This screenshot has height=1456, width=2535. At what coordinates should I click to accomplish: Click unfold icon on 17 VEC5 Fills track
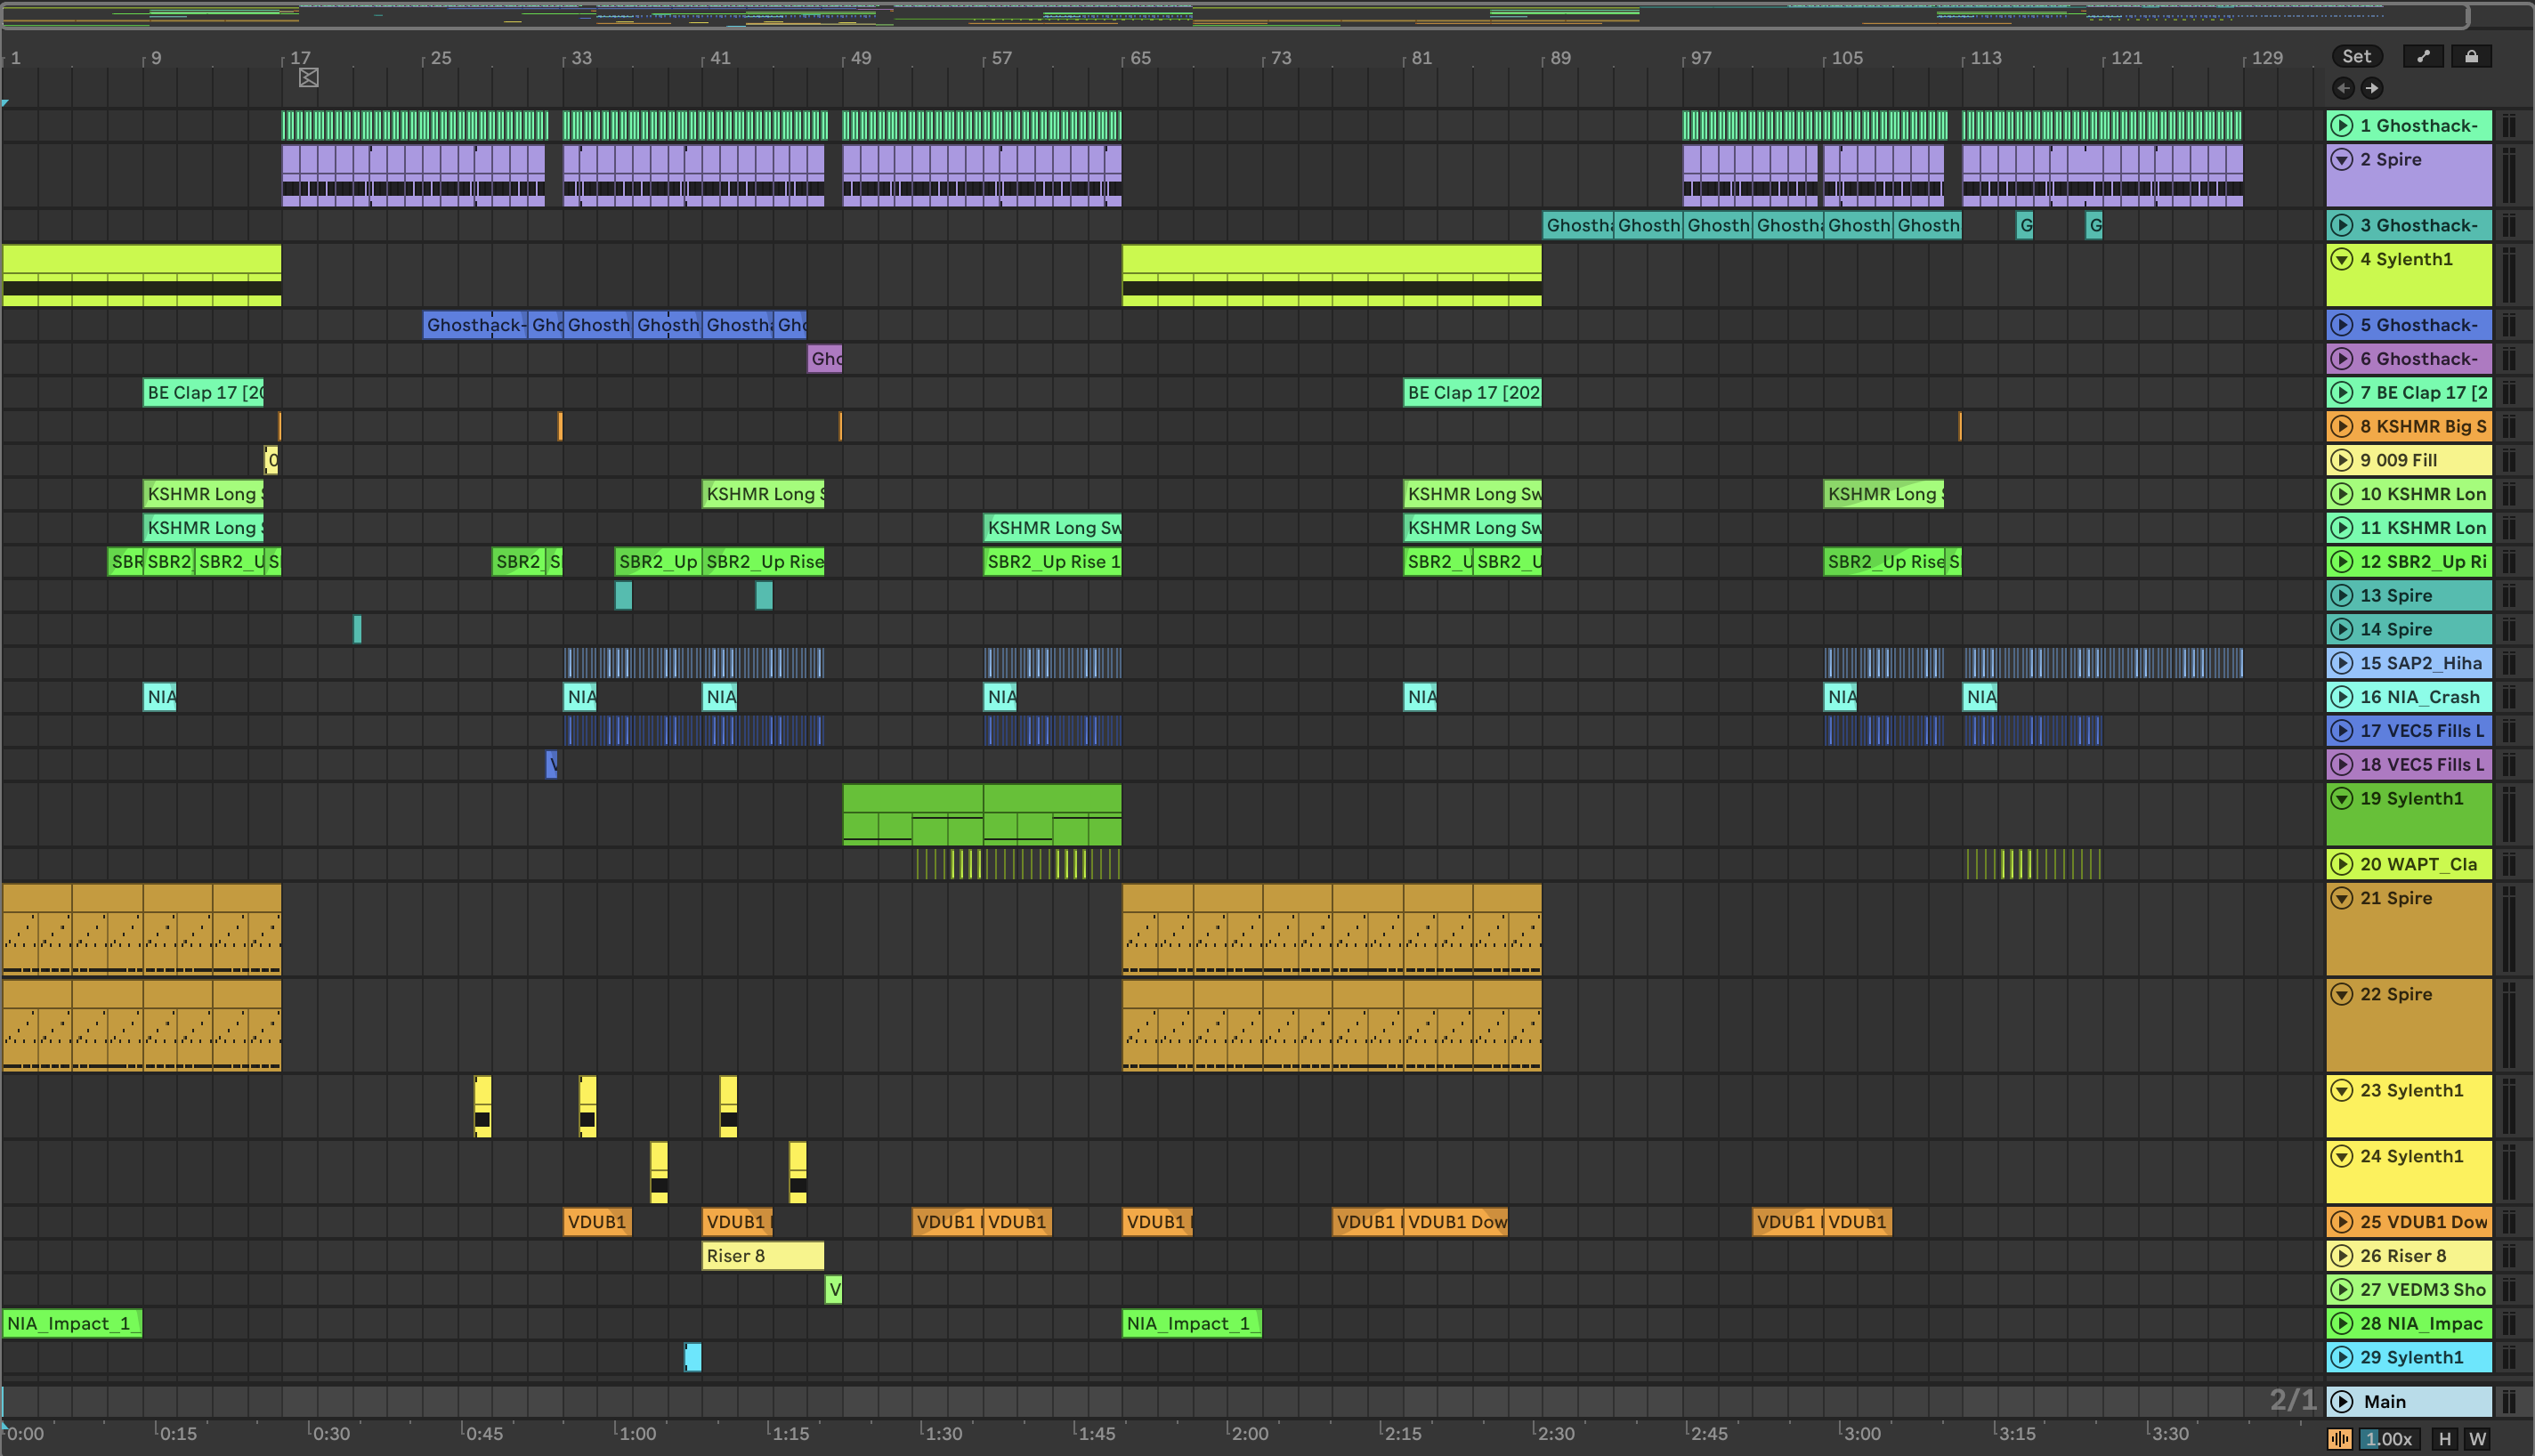click(2341, 731)
